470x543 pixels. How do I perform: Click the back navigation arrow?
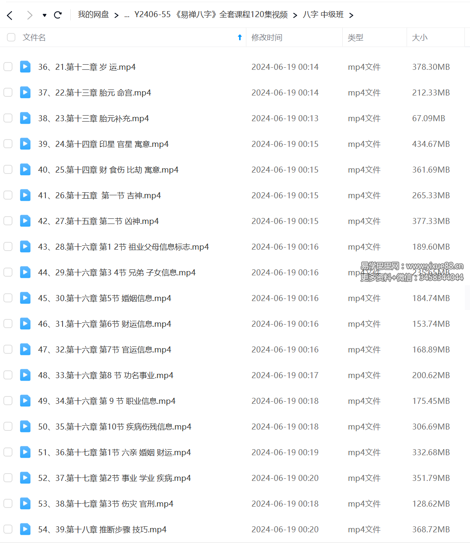[10, 15]
